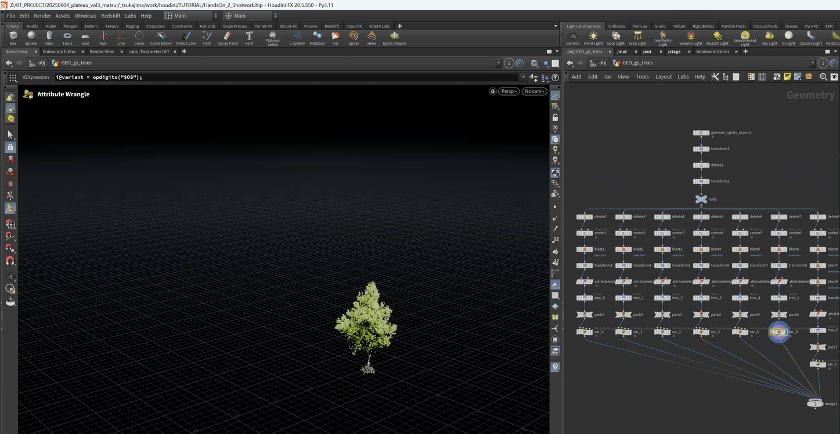Select the merge1 node
The width and height of the screenshot is (840, 434).
[816, 403]
